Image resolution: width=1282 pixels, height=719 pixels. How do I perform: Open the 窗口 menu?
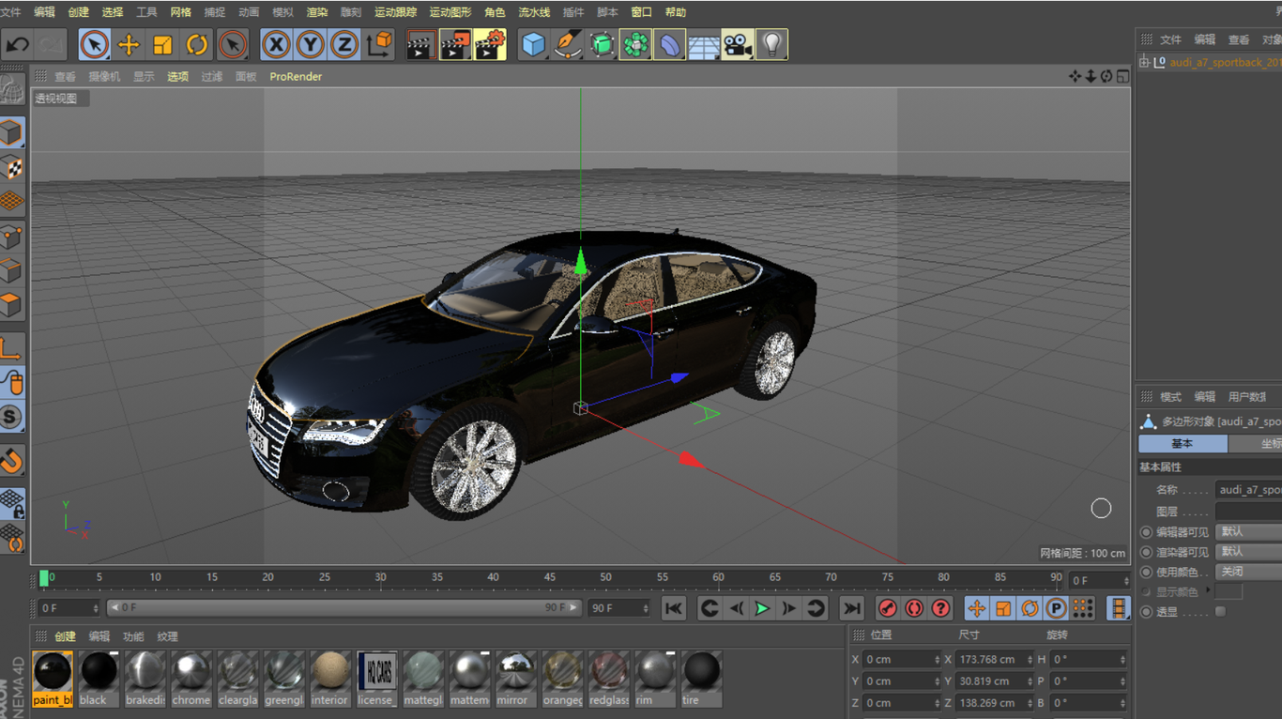click(x=641, y=12)
